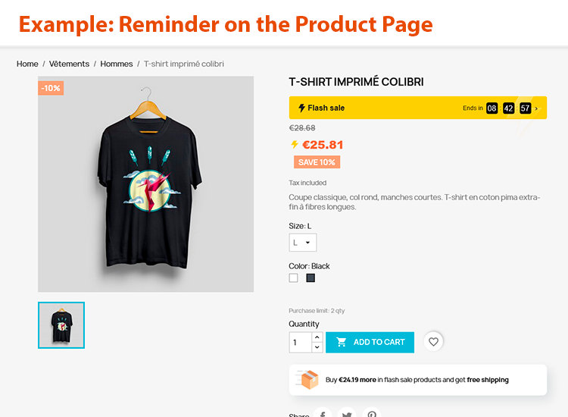Expand flash sale details chevron arrow
Image resolution: width=568 pixels, height=417 pixels.
[x=537, y=108]
